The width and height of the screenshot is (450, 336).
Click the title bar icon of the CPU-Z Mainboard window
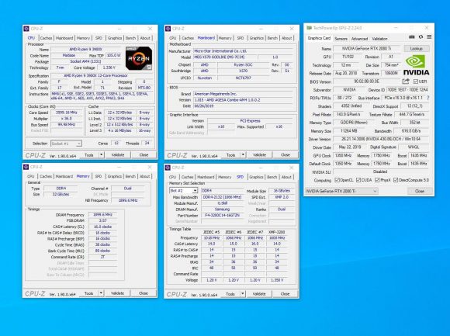tap(168, 29)
